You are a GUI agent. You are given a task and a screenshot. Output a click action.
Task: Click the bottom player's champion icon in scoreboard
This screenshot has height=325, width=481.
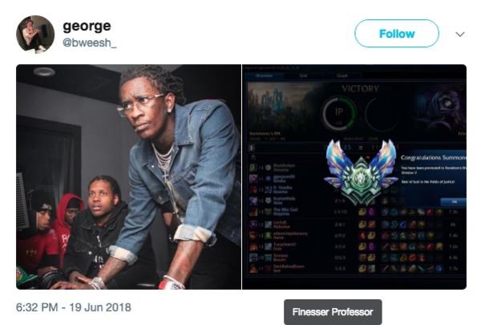253,269
